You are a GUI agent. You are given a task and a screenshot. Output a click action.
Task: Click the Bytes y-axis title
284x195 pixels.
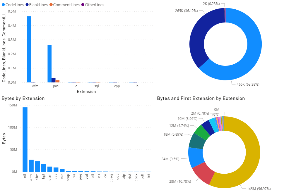[x=4, y=139]
